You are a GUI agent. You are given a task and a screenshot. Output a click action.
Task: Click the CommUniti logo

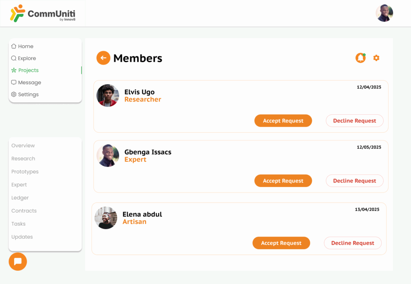pos(43,14)
